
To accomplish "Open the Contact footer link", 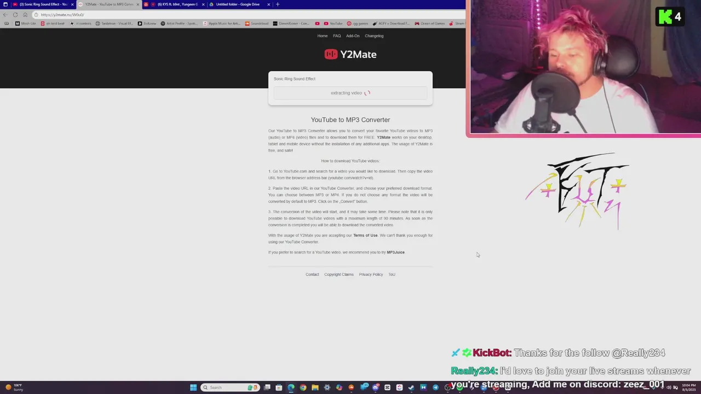I will point(312,275).
